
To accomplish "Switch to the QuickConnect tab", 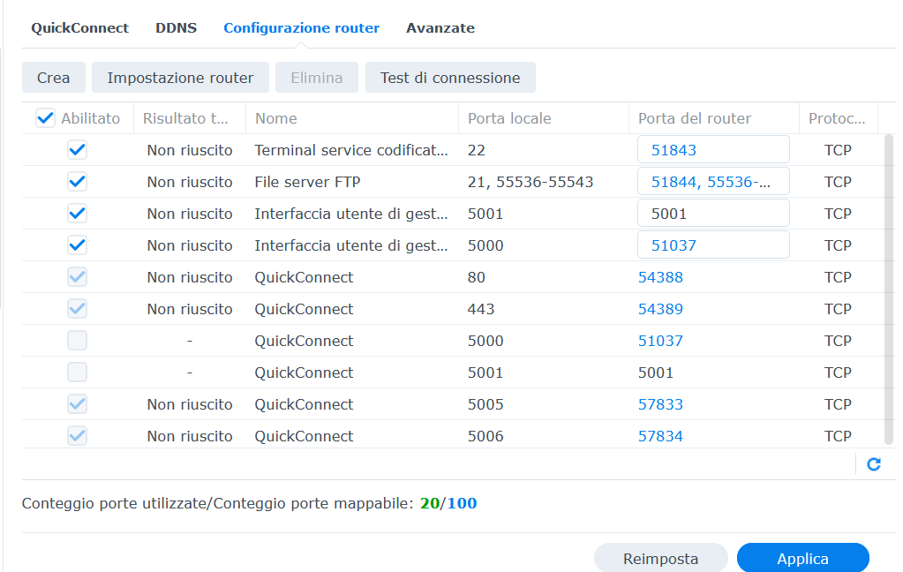I will (x=79, y=28).
